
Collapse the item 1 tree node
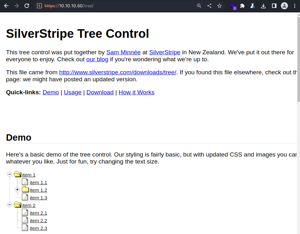[x=10, y=174]
